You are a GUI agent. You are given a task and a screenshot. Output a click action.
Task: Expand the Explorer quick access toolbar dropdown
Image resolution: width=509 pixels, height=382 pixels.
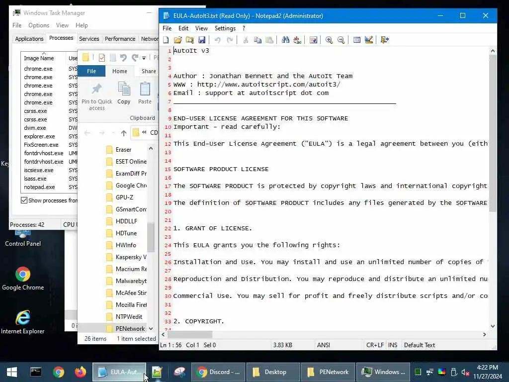(144, 58)
